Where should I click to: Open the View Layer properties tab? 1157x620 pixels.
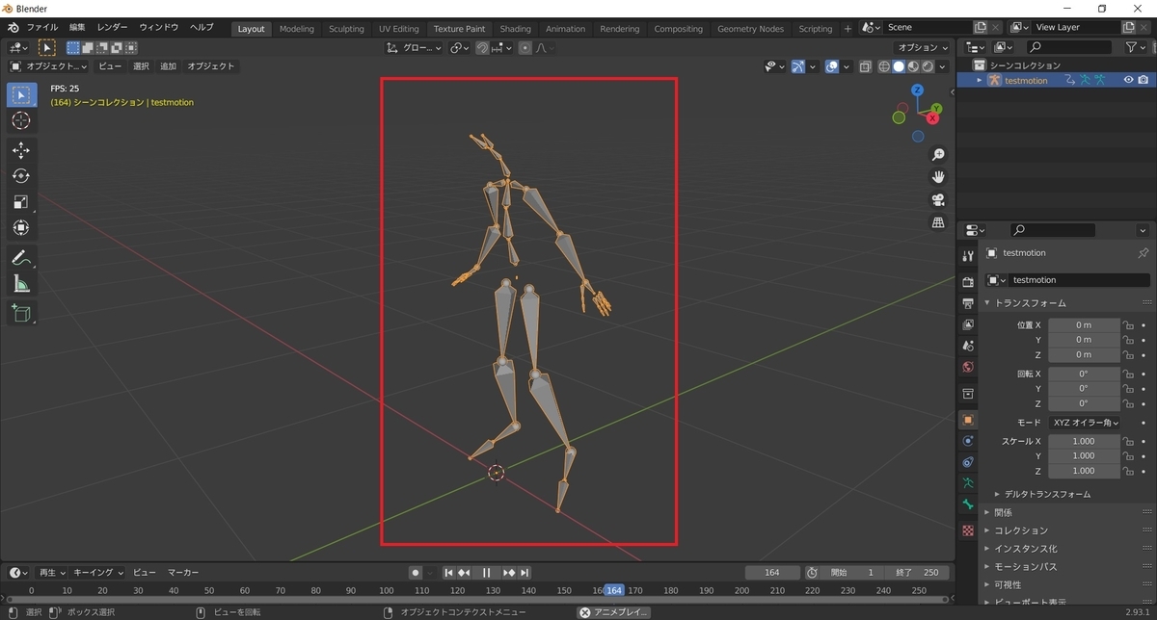click(x=968, y=324)
